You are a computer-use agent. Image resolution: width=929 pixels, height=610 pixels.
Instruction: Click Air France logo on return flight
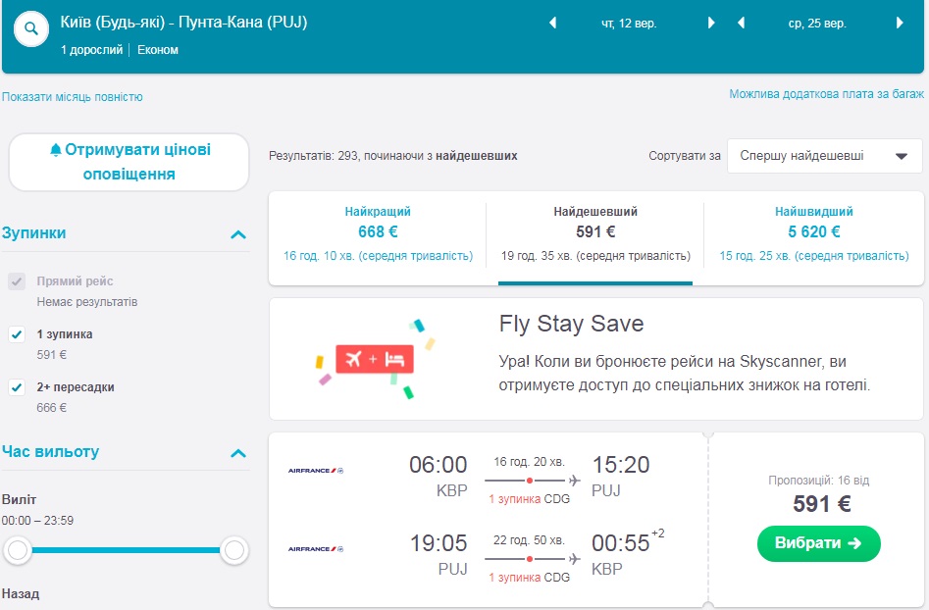tap(316, 549)
